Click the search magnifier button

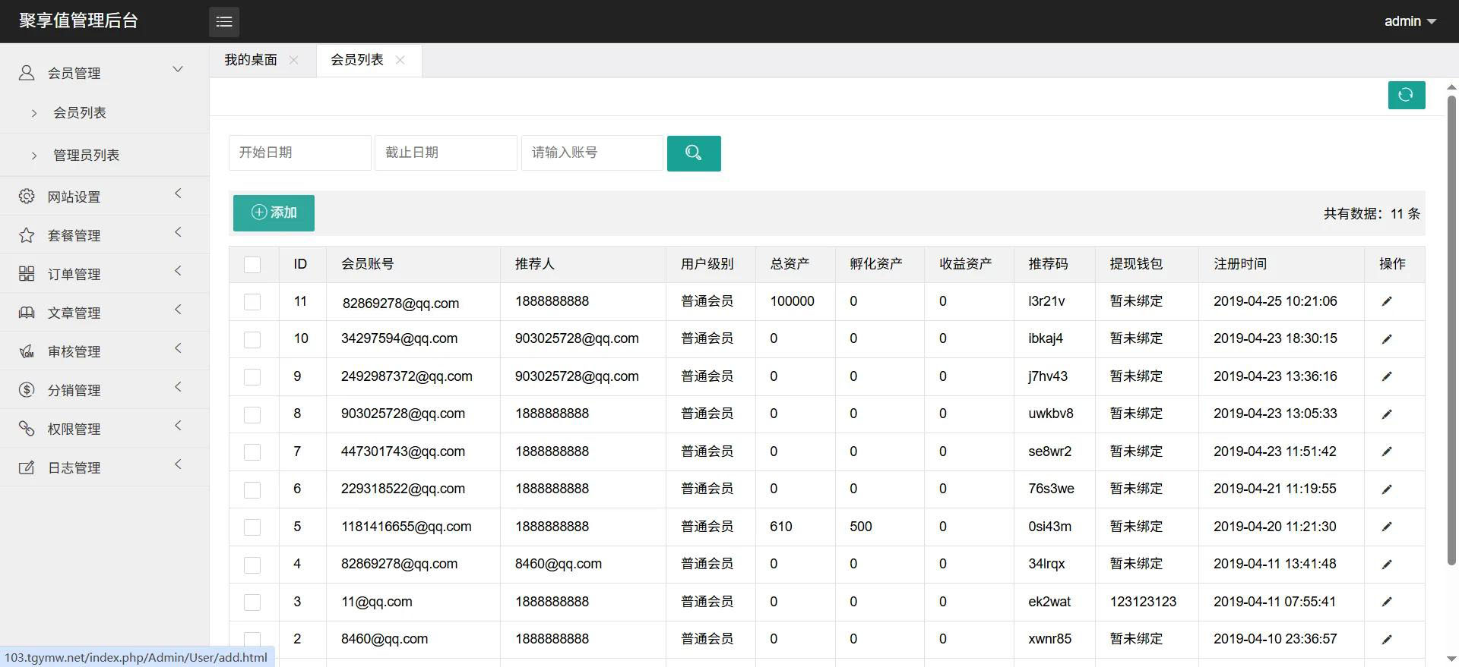click(x=693, y=153)
